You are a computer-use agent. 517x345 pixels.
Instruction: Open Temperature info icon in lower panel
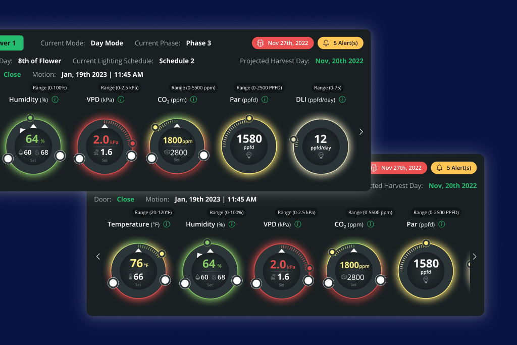click(x=167, y=224)
